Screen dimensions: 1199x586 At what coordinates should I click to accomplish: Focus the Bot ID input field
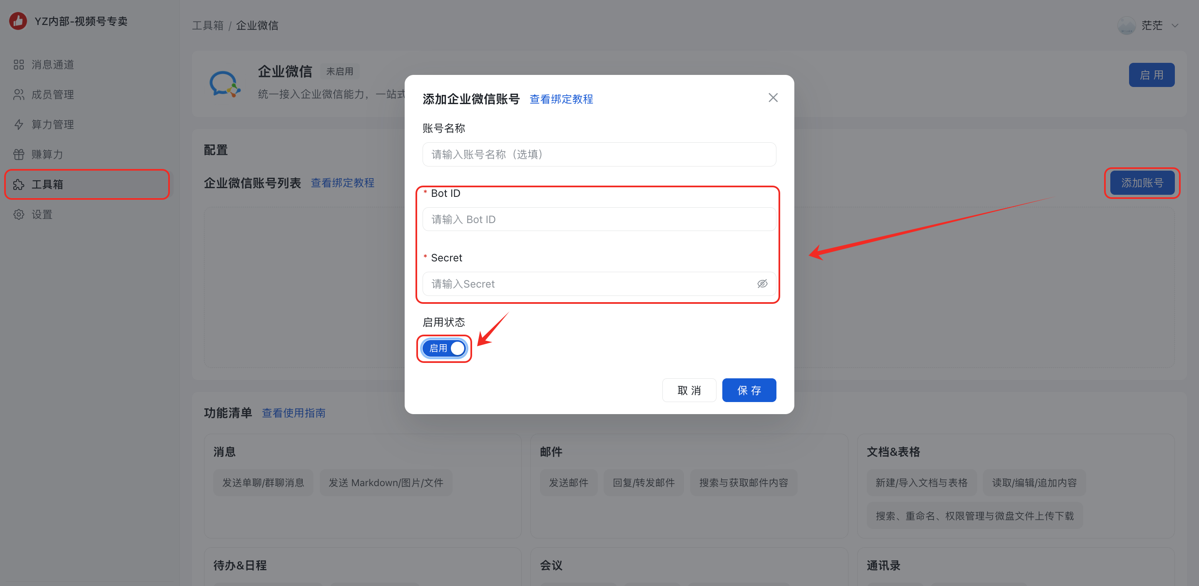pyautogui.click(x=599, y=219)
